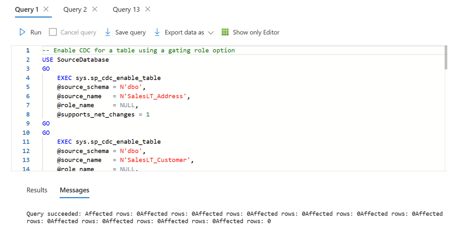Click the Save query button label
452x232 pixels.
130,32
